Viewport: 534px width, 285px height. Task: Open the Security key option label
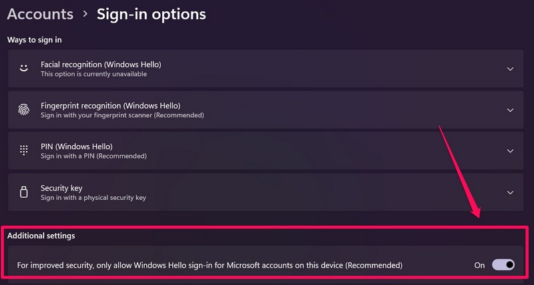tap(61, 188)
